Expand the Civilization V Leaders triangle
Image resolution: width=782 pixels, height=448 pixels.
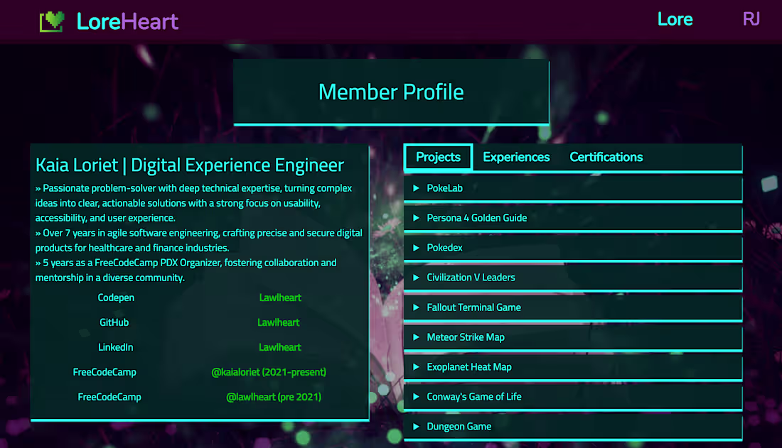(416, 278)
